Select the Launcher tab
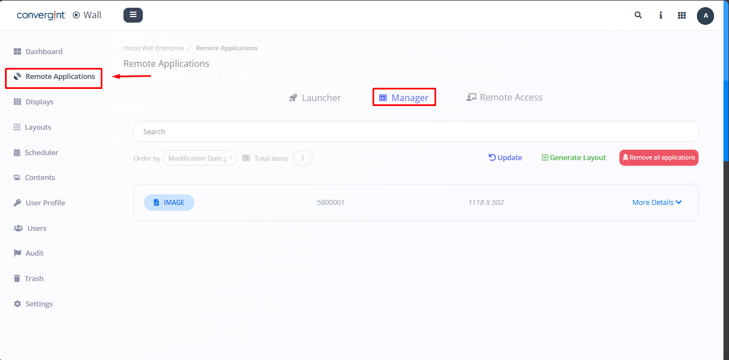729x360 pixels. coord(315,98)
